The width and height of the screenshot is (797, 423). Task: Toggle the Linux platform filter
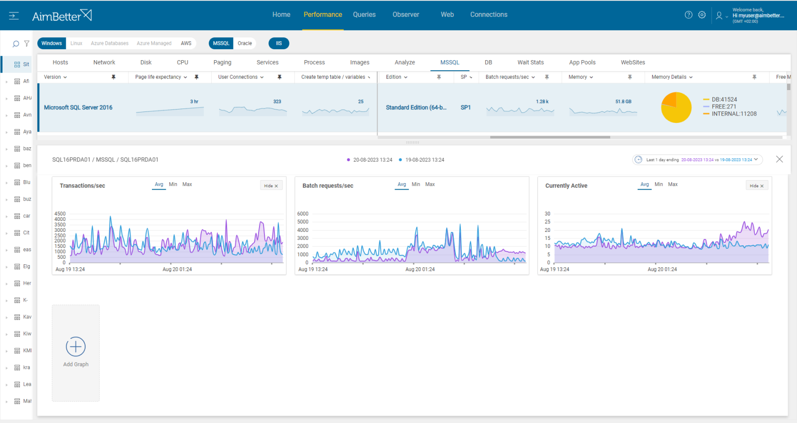click(76, 43)
